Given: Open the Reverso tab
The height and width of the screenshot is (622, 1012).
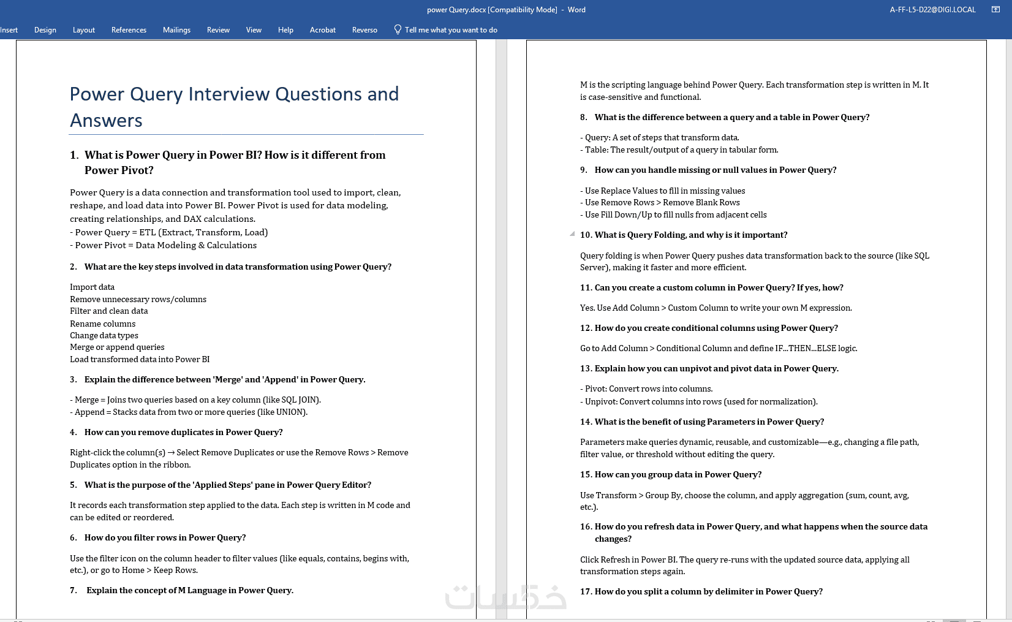Looking at the screenshot, I should coord(364,29).
